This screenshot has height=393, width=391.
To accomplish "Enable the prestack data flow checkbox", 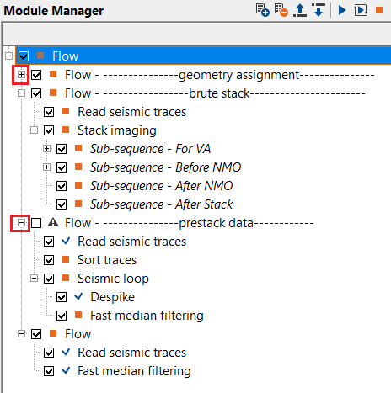I will (36, 223).
